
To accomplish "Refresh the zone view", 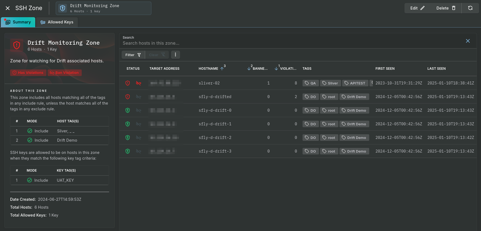I will click(470, 8).
